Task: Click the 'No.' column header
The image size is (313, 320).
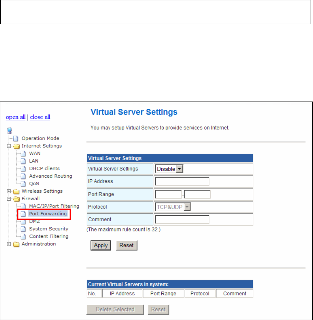Action: click(x=94, y=294)
